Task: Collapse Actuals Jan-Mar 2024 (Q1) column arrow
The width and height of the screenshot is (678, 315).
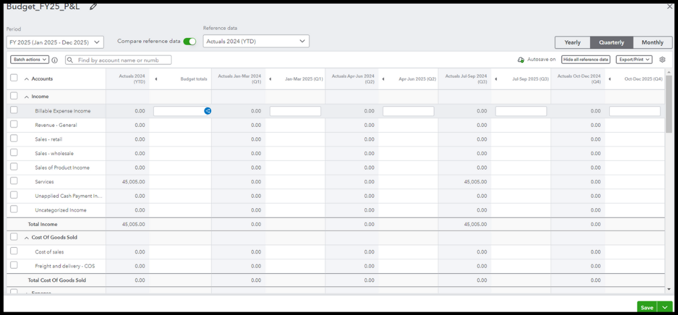Action: tap(270, 79)
